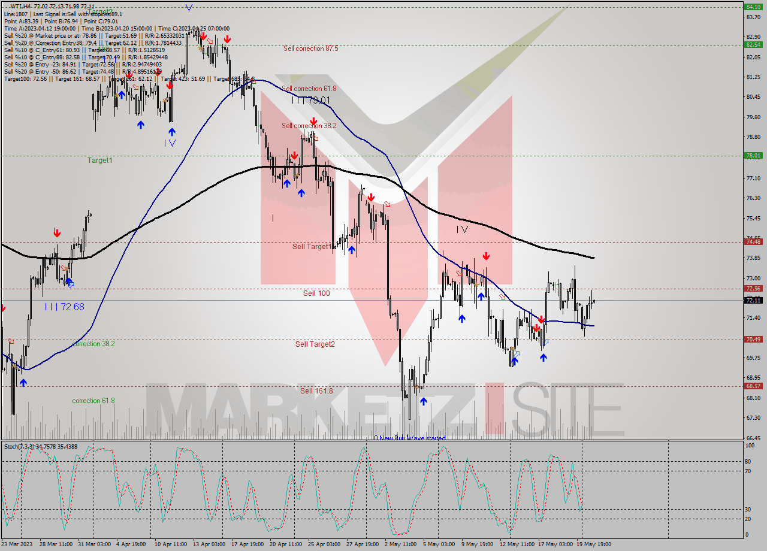Click the green 'Target1' label
Screen dimensions: 767x551
tap(99, 161)
